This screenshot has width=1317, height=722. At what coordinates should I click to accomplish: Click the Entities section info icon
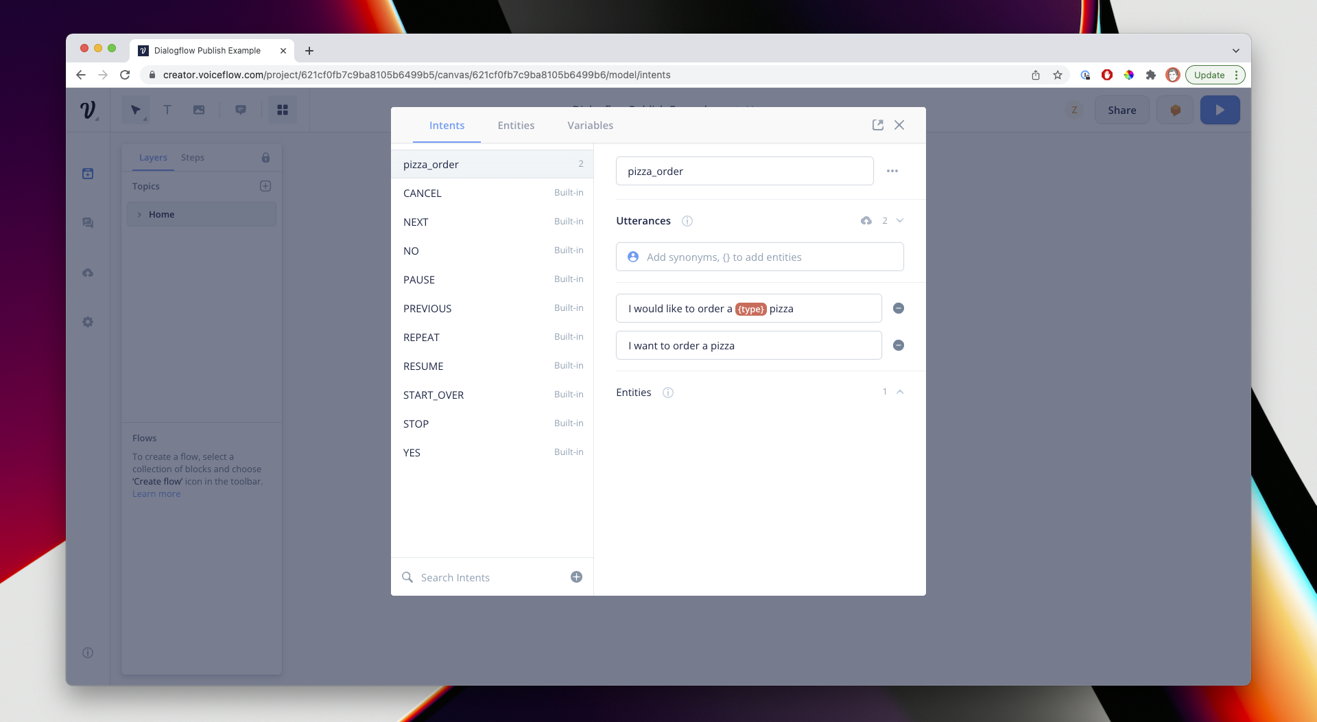tap(667, 393)
